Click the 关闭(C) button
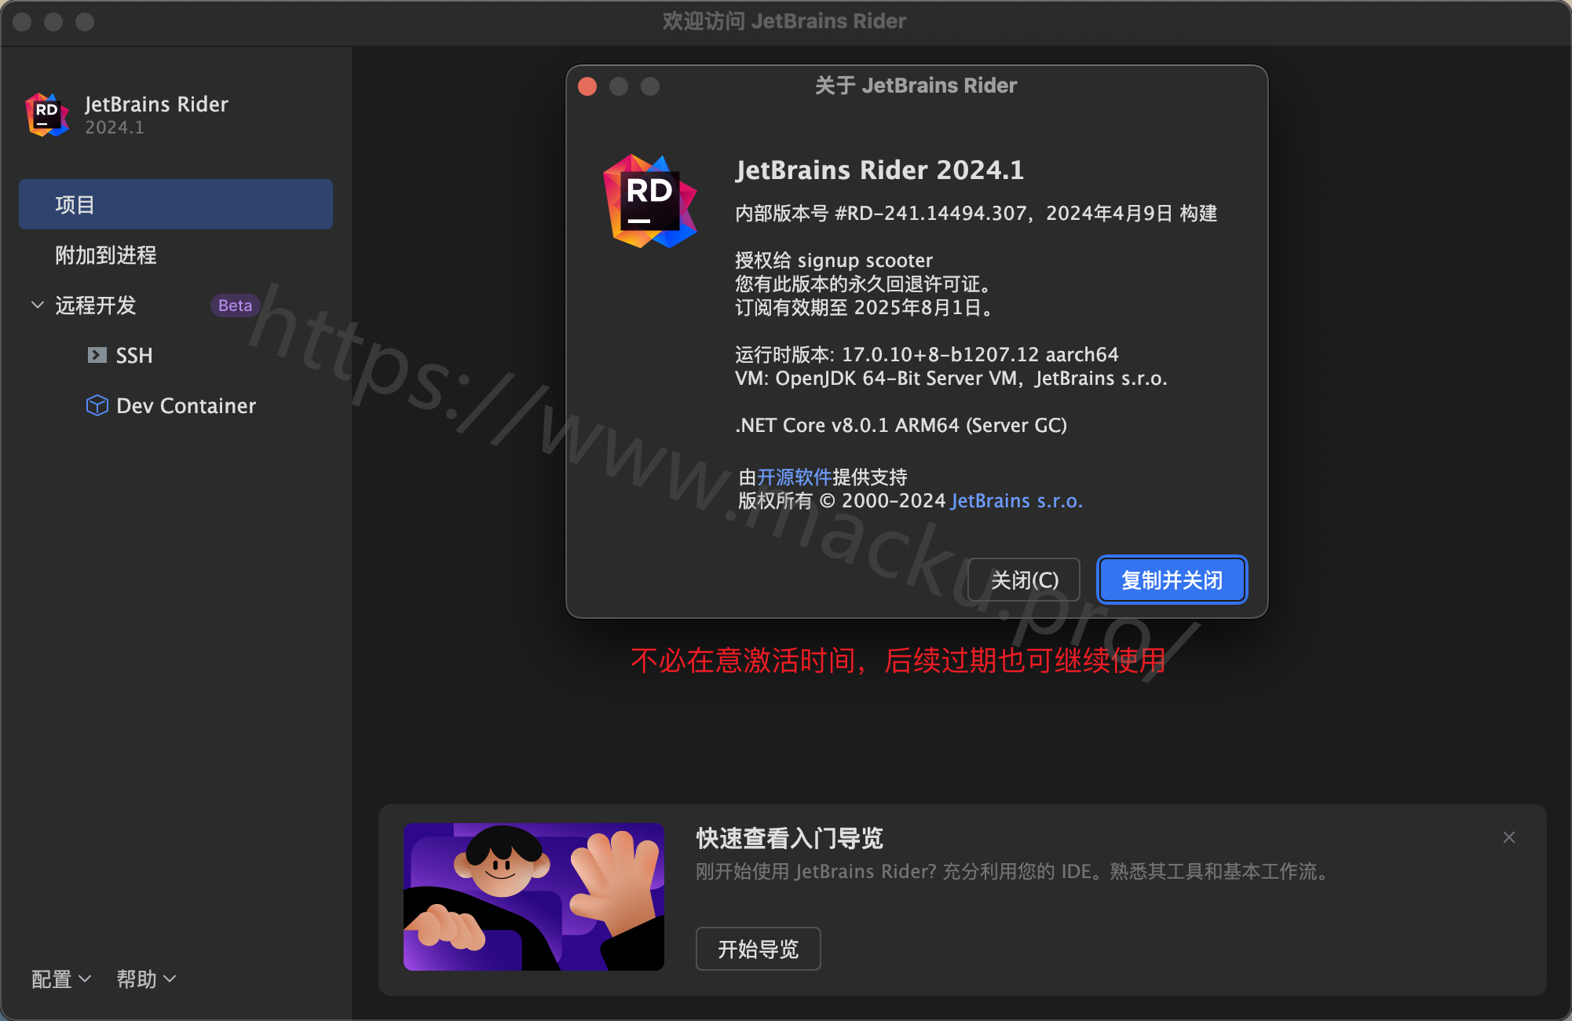The image size is (1572, 1021). coord(1024,580)
